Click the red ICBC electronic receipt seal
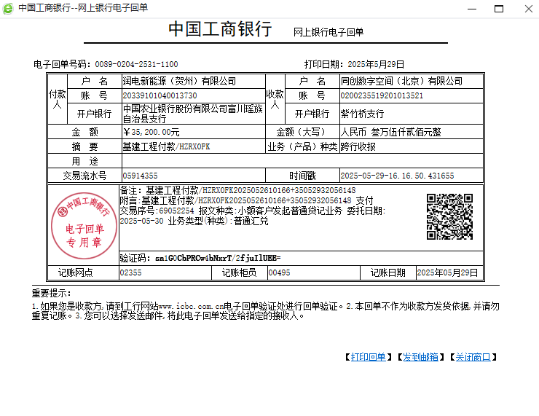This screenshot has width=539, height=416. click(x=84, y=226)
